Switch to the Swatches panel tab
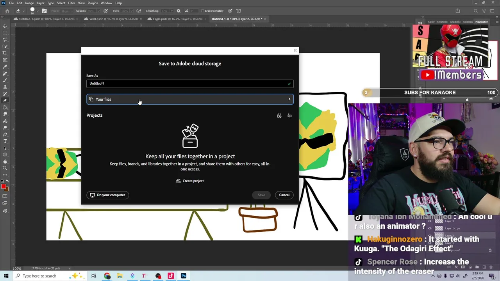This screenshot has width=500, height=281. [x=442, y=22]
